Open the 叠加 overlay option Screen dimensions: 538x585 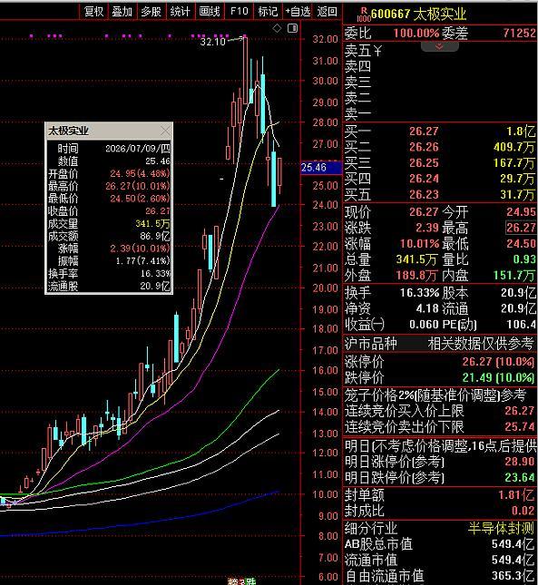[122, 12]
